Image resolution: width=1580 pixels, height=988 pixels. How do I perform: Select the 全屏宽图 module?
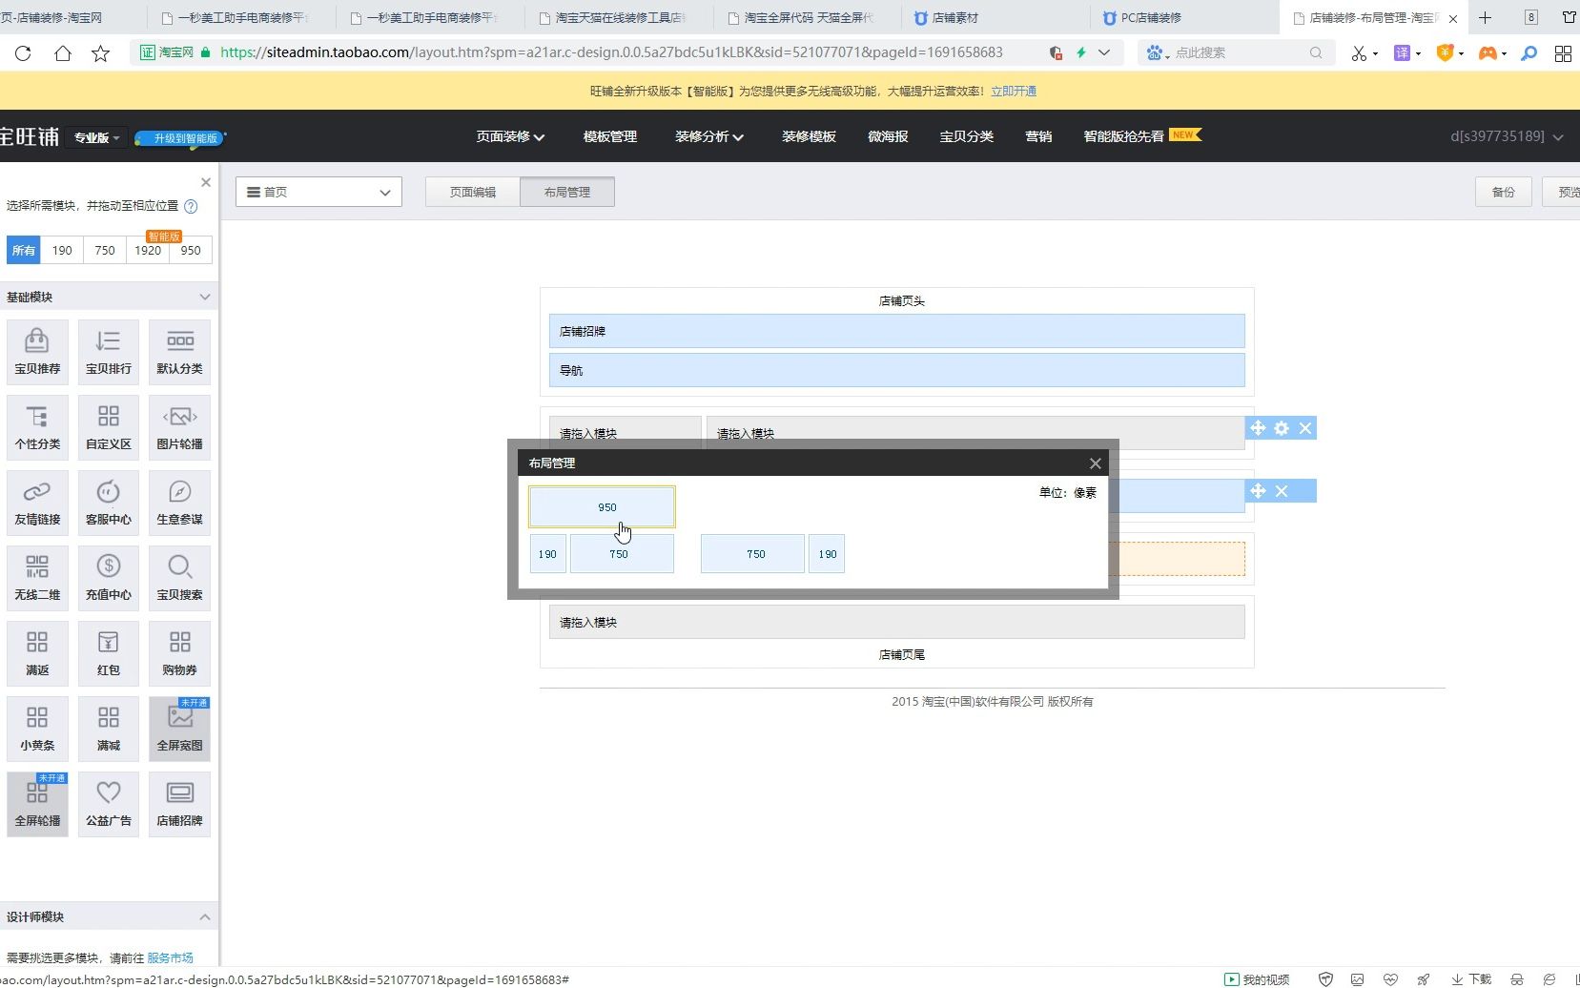pyautogui.click(x=179, y=729)
